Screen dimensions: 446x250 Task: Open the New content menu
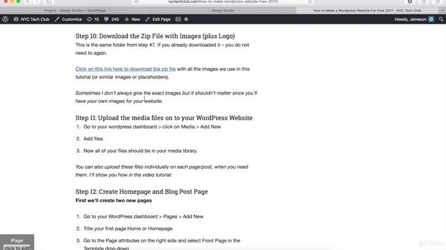(x=132, y=19)
